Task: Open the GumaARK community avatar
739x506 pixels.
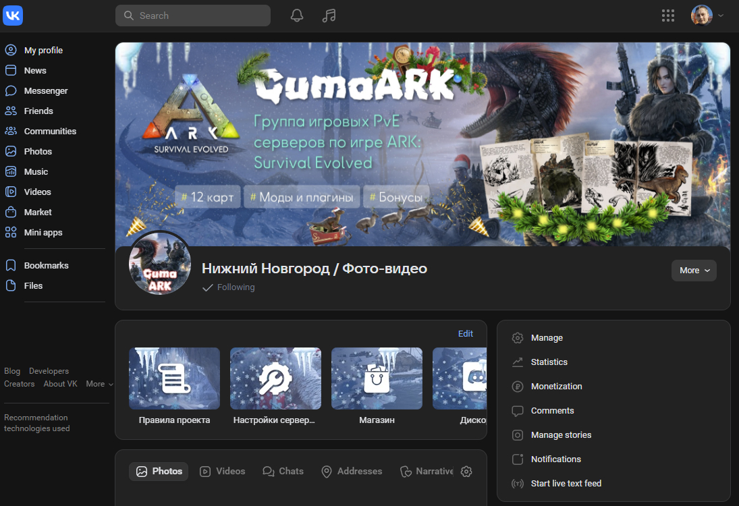Action: 160,263
